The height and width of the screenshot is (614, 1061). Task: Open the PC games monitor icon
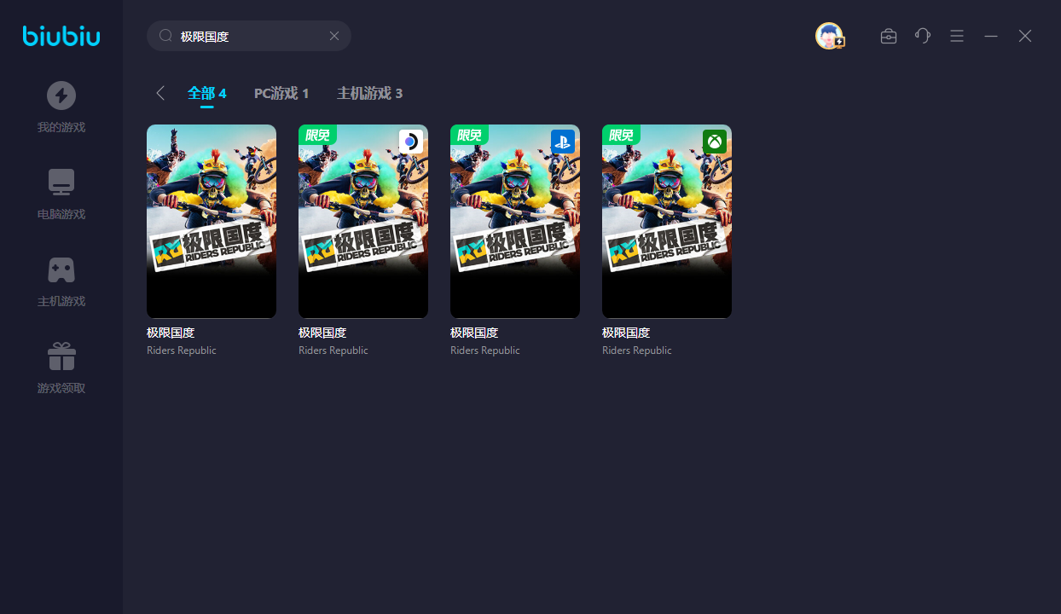point(61,182)
